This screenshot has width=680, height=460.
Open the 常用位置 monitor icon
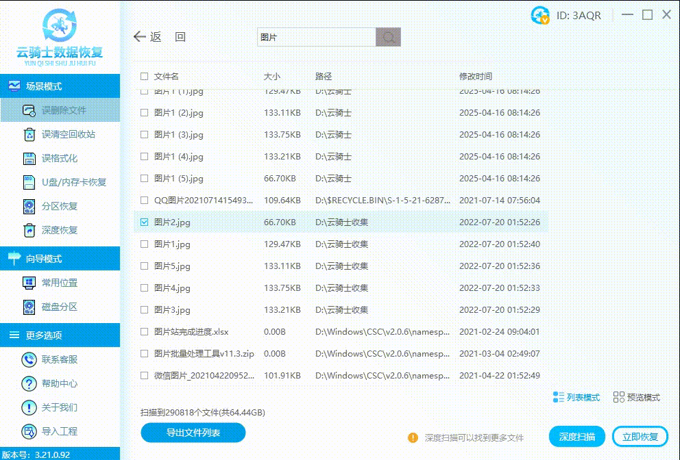29,283
